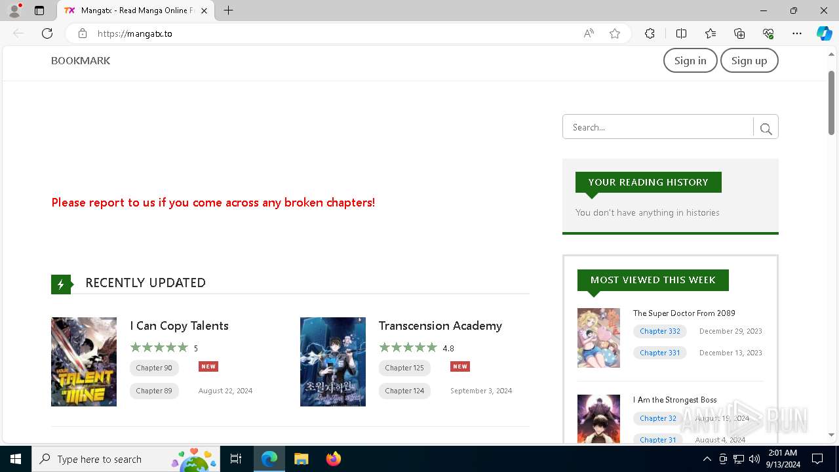Add this page to favorites star
This screenshot has width=839, height=472.
615,33
